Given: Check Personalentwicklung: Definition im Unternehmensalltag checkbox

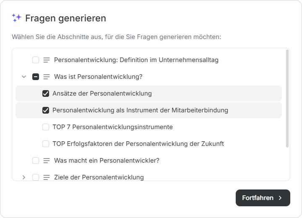Looking at the screenshot, I should (x=36, y=60).
